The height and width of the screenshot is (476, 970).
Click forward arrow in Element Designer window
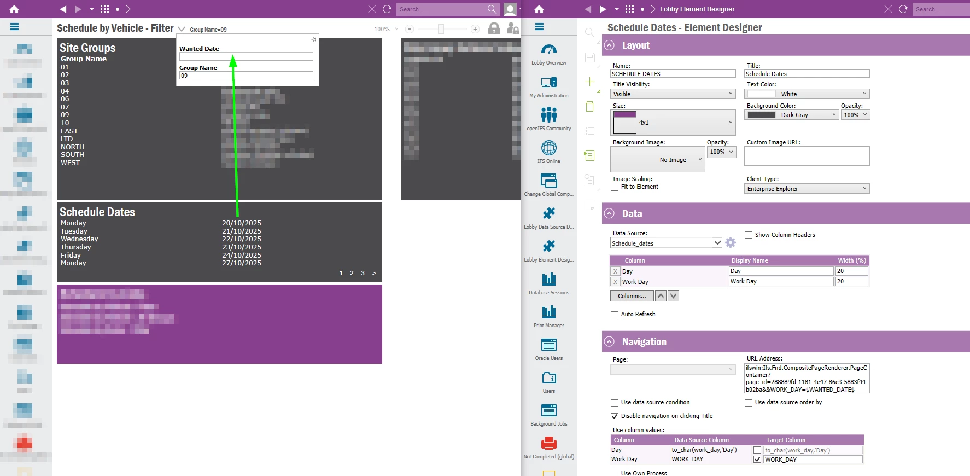(603, 9)
